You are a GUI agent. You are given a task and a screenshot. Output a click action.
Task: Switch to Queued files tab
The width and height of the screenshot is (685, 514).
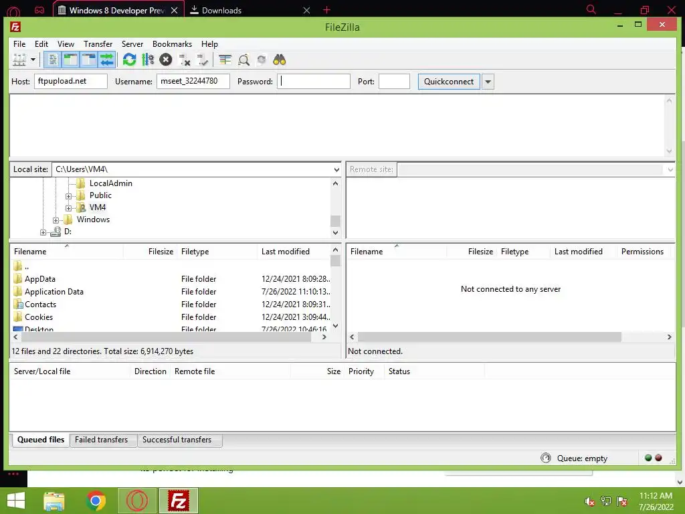click(41, 440)
